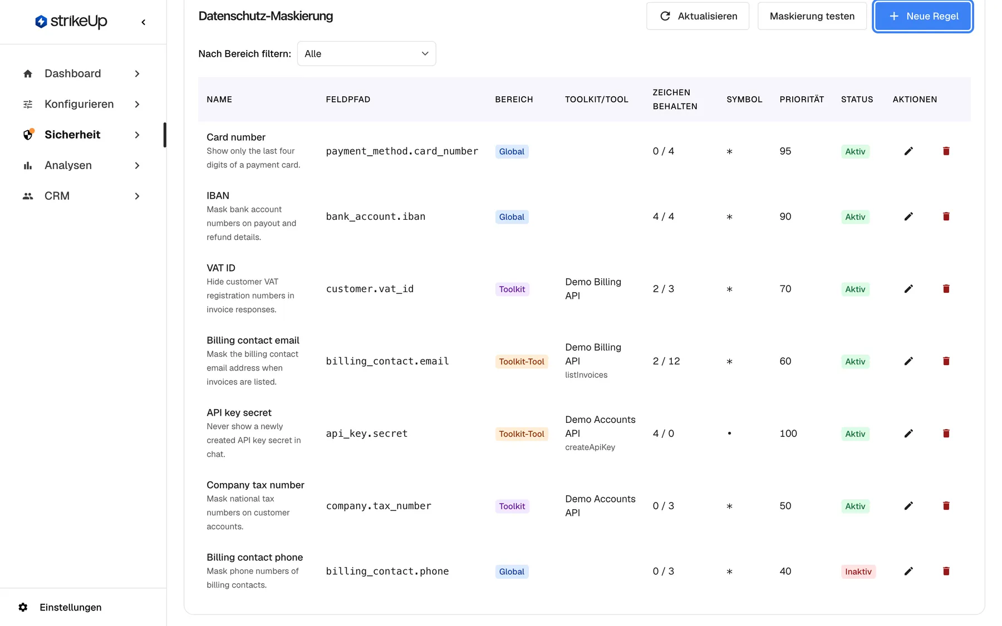Viewport: 1002px width, 626px height.
Task: Open the Nach Bereich filtern dropdown
Action: (x=366, y=53)
